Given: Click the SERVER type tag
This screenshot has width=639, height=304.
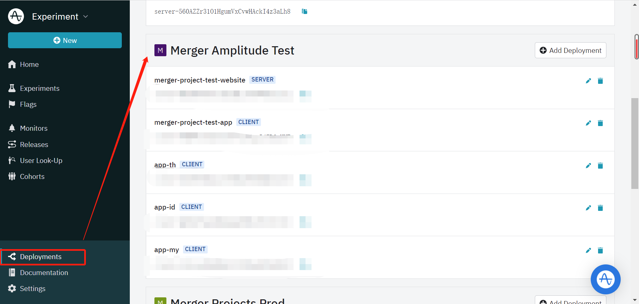Looking at the screenshot, I should click(263, 79).
